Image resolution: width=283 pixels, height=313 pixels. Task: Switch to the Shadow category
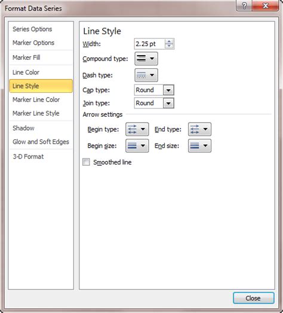pos(41,128)
